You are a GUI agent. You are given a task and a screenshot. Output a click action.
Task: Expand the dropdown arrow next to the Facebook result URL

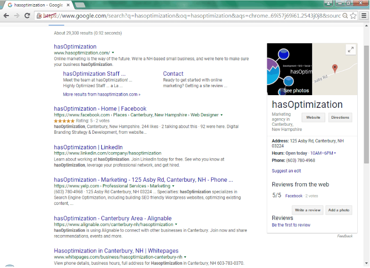(222, 115)
